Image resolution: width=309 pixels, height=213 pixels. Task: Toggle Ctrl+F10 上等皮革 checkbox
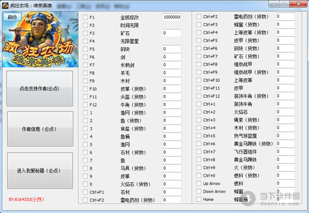[x=199, y=80]
